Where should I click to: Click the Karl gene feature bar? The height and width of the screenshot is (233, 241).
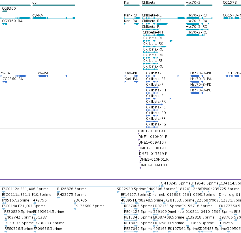point(132,5)
